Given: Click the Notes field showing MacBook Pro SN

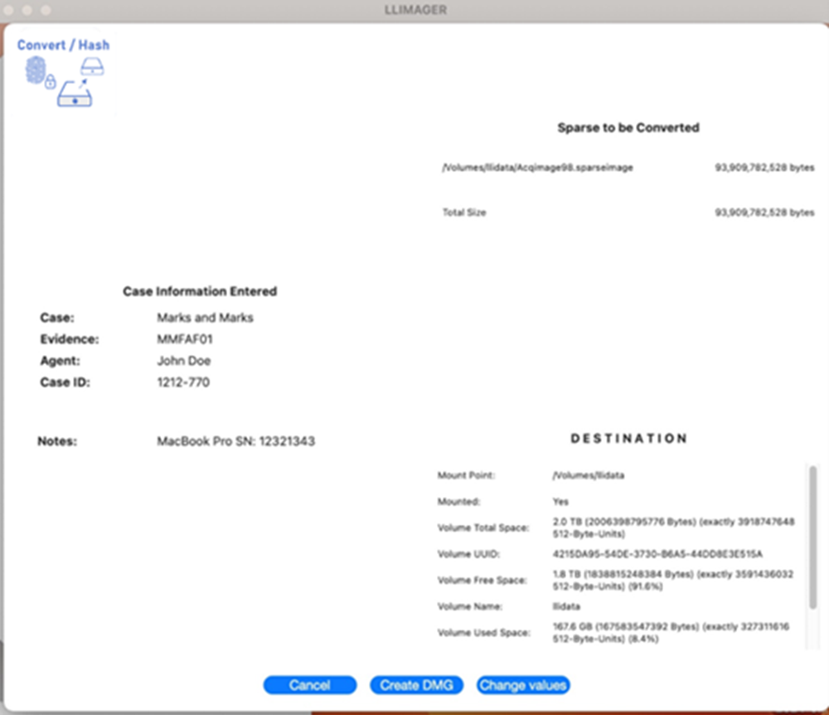Looking at the screenshot, I should pyautogui.click(x=235, y=441).
